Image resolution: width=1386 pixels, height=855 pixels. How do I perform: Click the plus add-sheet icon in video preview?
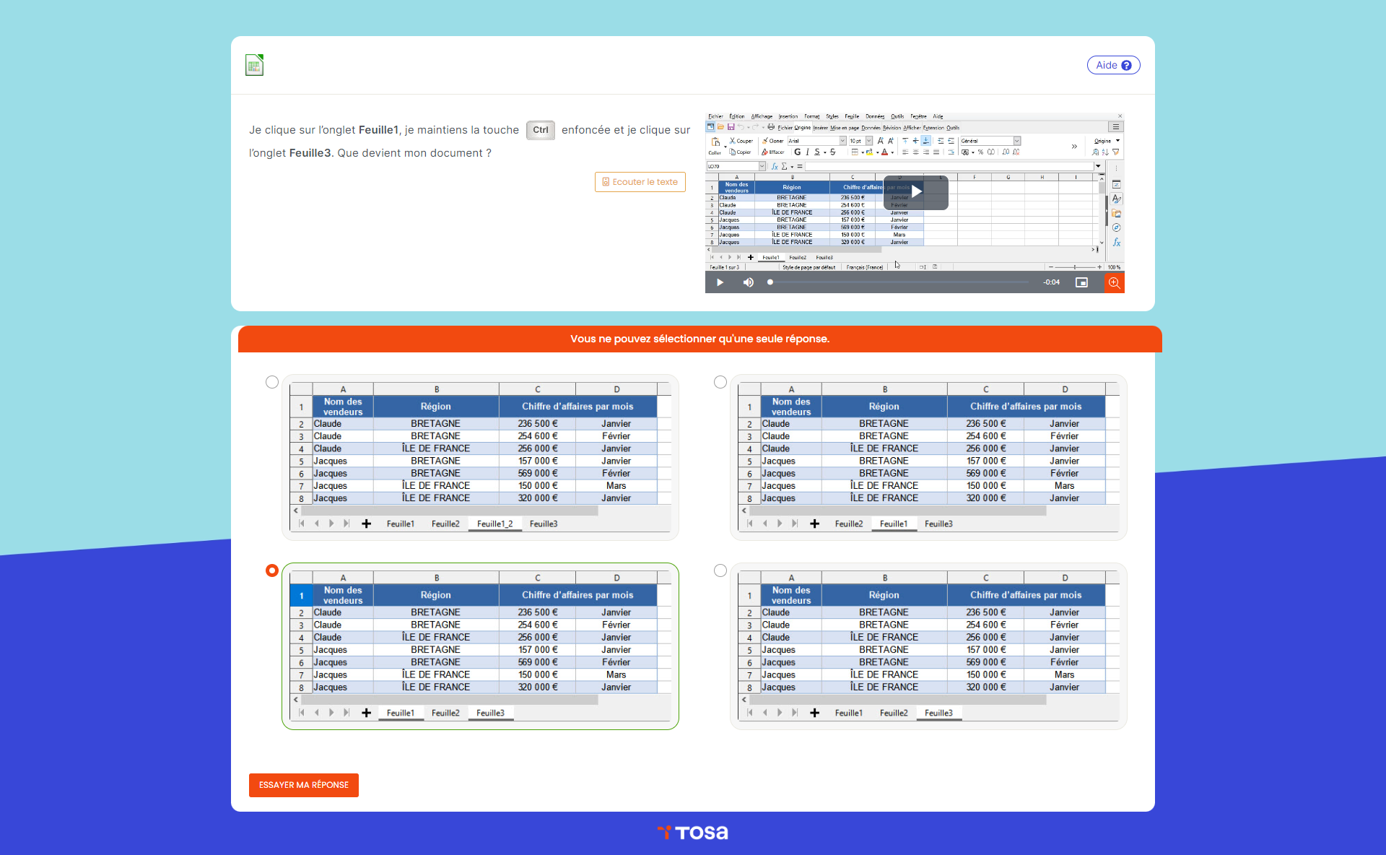pyautogui.click(x=751, y=257)
